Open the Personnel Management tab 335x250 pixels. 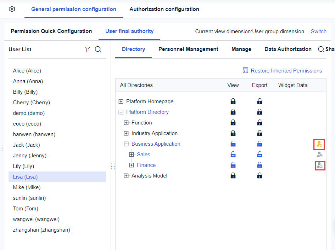coord(188,49)
